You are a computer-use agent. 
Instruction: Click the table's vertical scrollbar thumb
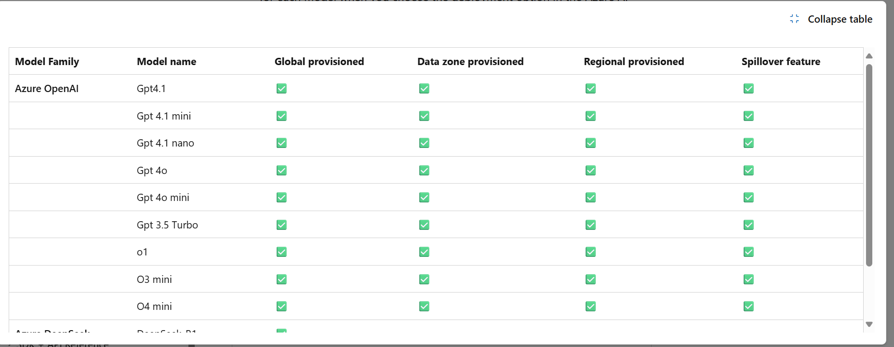pos(869,164)
